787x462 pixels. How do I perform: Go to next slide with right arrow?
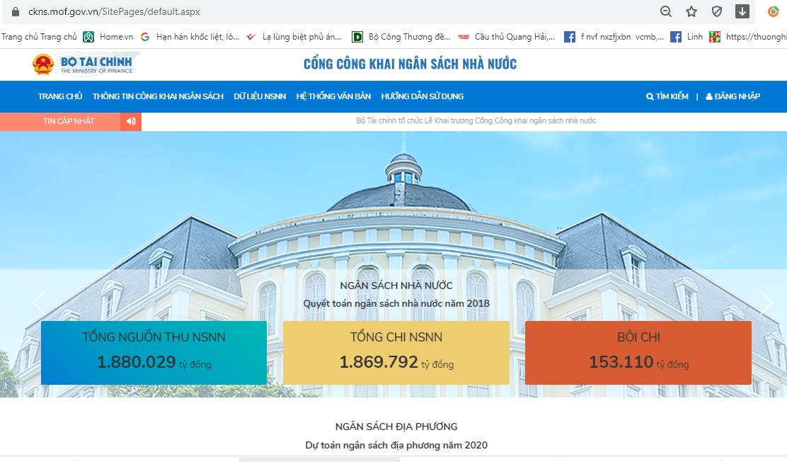coord(766,303)
